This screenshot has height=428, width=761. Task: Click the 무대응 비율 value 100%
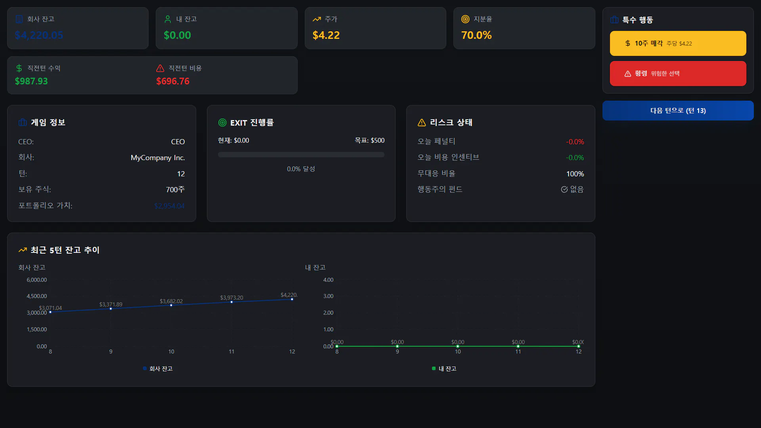[x=575, y=174]
